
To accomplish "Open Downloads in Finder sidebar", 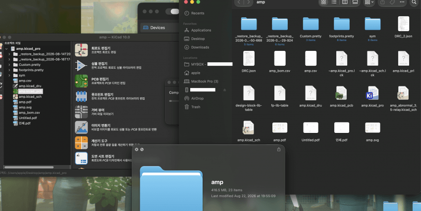I will click(200, 47).
